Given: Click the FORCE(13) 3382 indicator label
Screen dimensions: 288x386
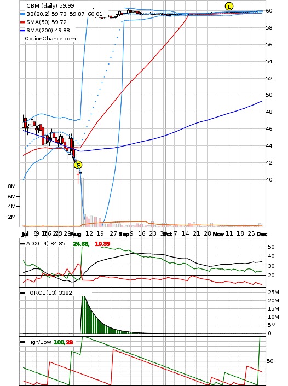Looking at the screenshot, I should click(49, 293).
